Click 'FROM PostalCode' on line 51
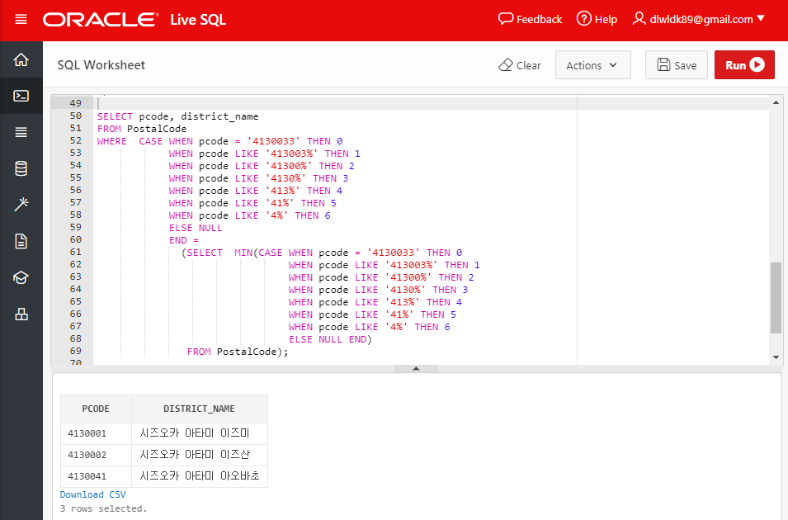Screen dimensions: 788x520 click(142, 129)
